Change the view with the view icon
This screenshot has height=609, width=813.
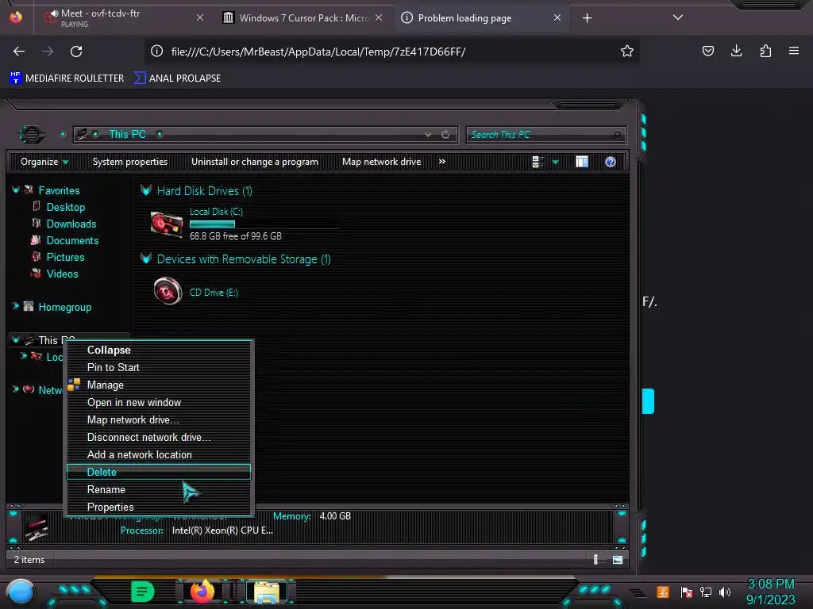538,162
